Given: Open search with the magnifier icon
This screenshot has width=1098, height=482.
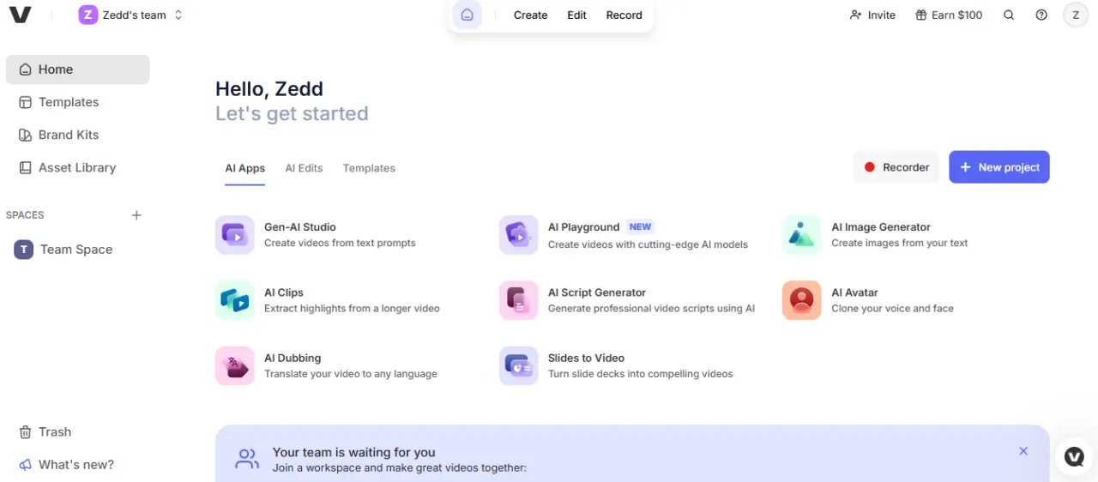Looking at the screenshot, I should pyautogui.click(x=1009, y=15).
